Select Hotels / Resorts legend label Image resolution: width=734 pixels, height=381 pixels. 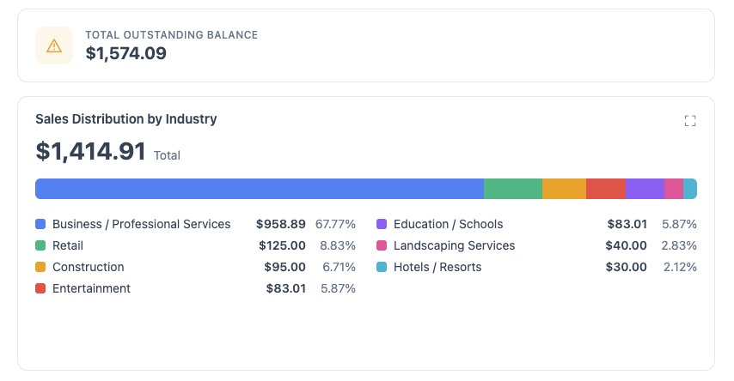point(437,267)
